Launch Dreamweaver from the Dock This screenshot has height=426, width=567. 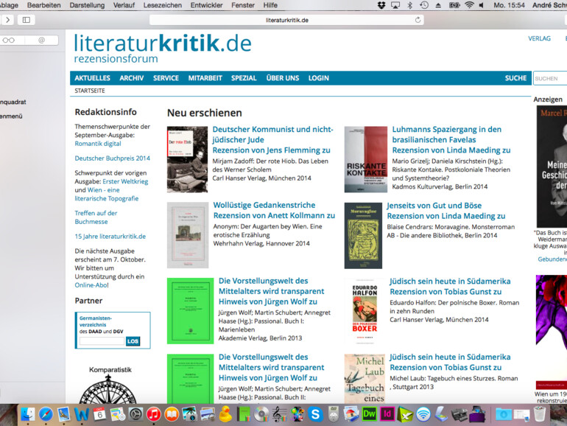click(x=369, y=413)
